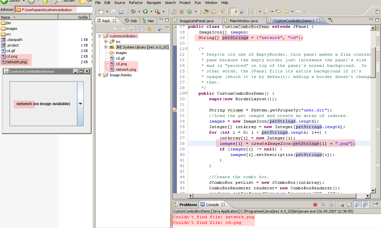Click the New Java Class toolbar icon
The image size is (381, 228).
pos(190,12)
